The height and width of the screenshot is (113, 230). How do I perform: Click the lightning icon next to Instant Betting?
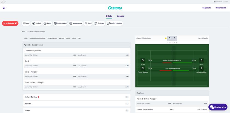pos(39,97)
